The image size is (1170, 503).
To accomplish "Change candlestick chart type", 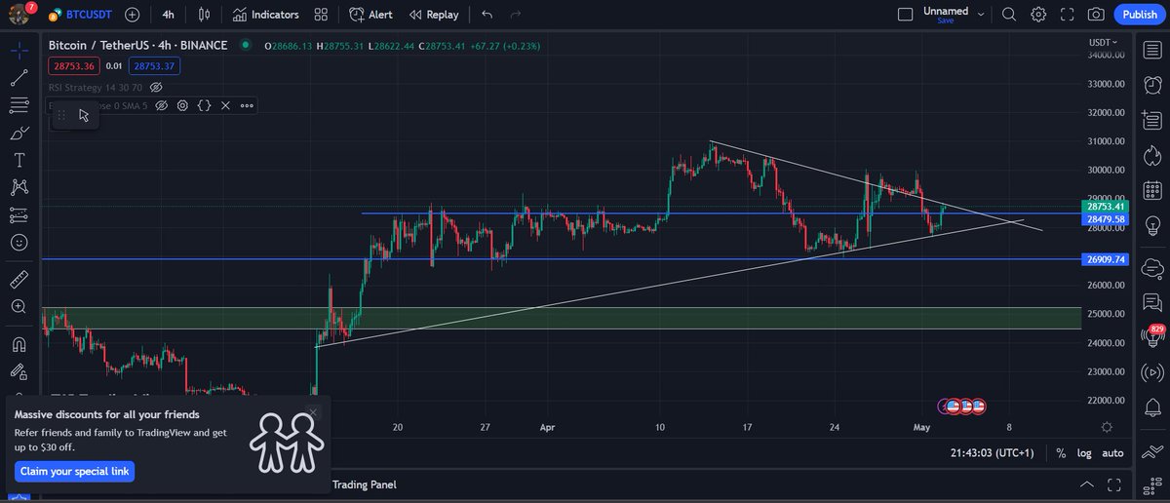I will pyautogui.click(x=203, y=15).
